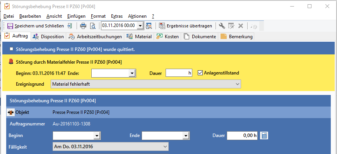The height and width of the screenshot is (154, 337).
Task: Click the save-and-next icon beside Speichern und Schließen
Action: coord(69,26)
